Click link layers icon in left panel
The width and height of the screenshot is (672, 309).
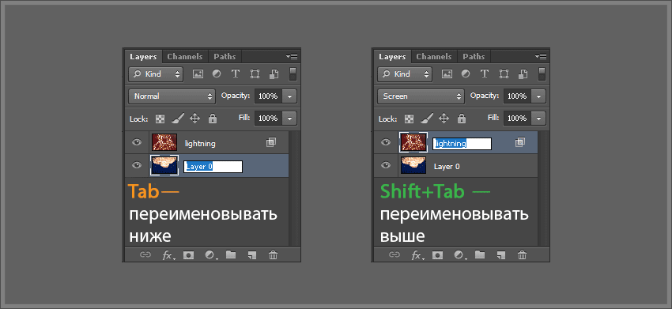[x=145, y=255]
